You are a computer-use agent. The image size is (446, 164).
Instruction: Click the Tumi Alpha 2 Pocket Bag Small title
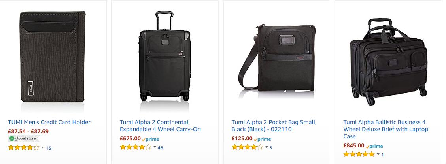coord(274,126)
